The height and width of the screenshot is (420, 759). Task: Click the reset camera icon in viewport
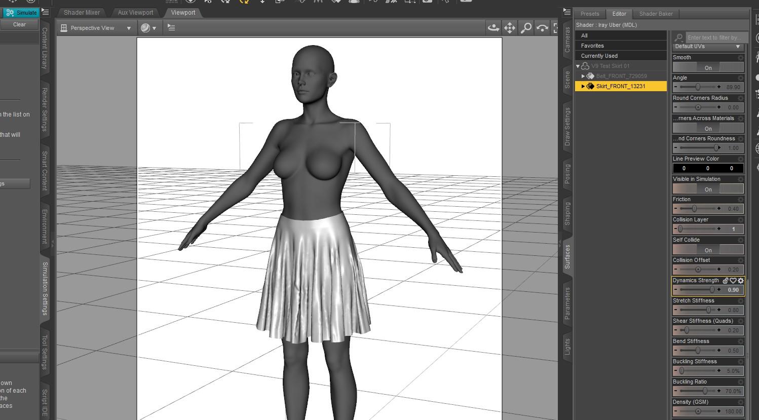pos(542,28)
